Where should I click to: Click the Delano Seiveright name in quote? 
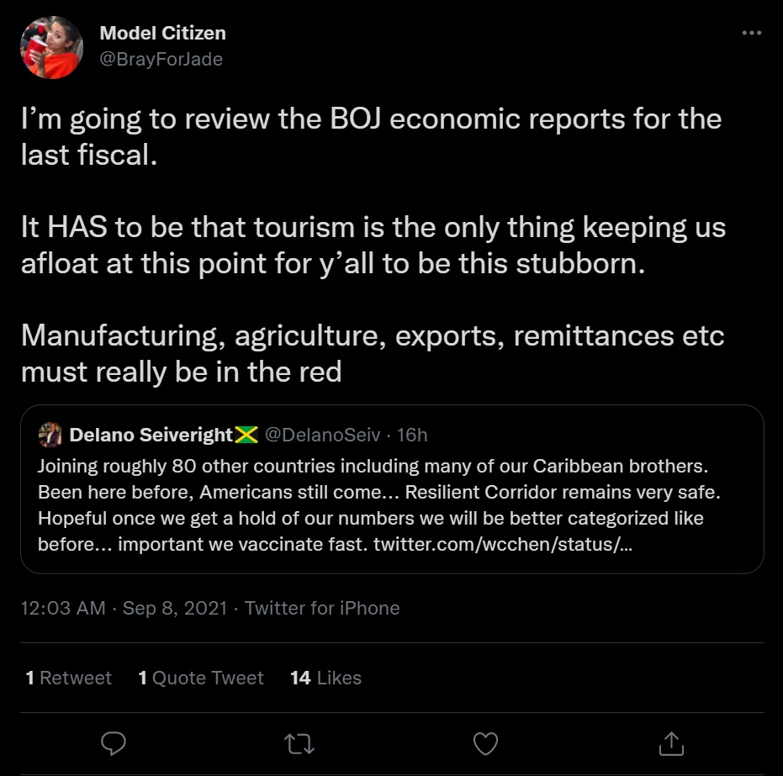[151, 435]
